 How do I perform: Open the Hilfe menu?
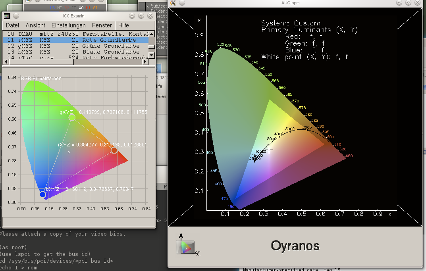[x=123, y=25]
